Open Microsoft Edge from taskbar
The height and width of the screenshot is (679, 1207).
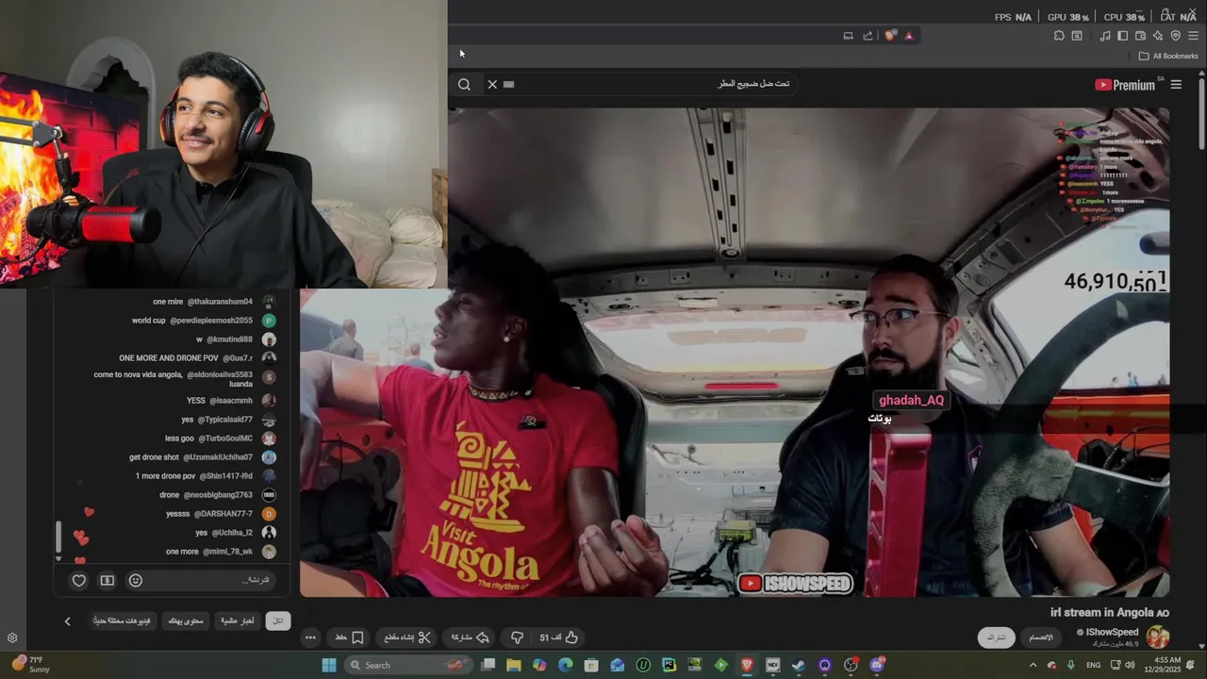pyautogui.click(x=565, y=665)
